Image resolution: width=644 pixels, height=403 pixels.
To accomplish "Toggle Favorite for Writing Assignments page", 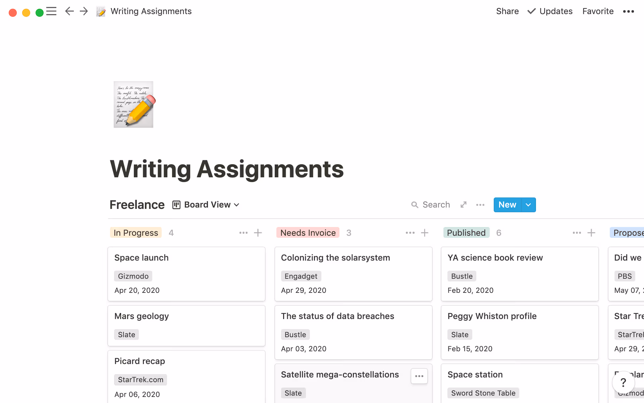I will (x=598, y=11).
